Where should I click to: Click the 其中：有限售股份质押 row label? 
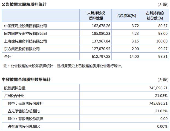click(x=25, y=119)
